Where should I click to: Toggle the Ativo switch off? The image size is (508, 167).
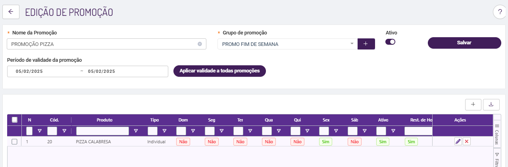point(391,42)
